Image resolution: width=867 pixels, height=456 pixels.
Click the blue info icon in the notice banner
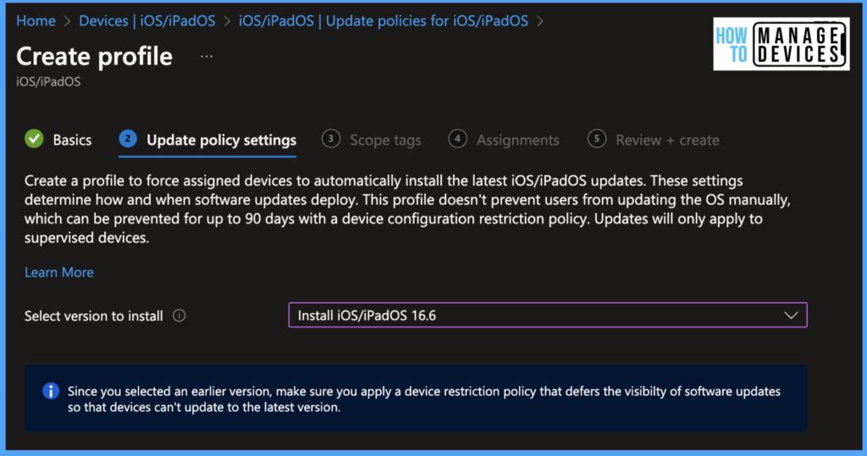coord(51,392)
